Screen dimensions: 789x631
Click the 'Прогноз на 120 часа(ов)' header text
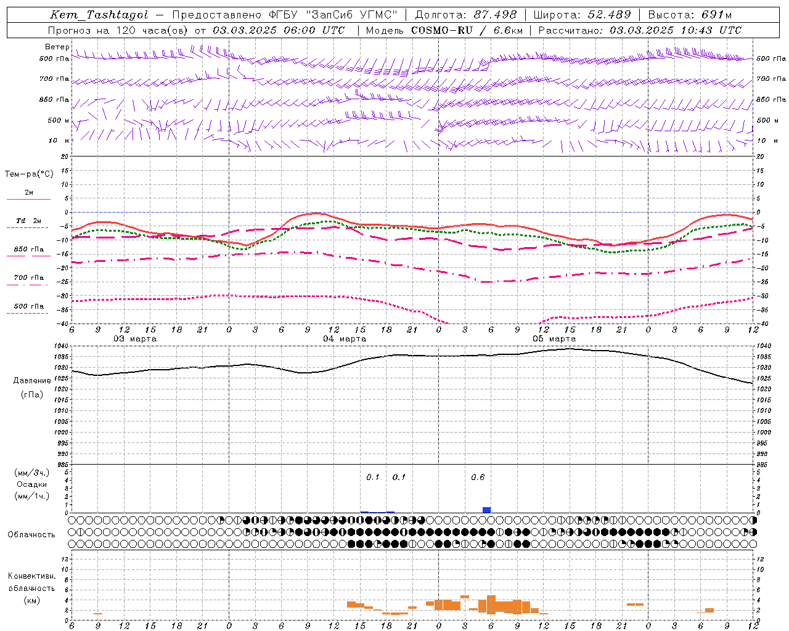coord(118,30)
